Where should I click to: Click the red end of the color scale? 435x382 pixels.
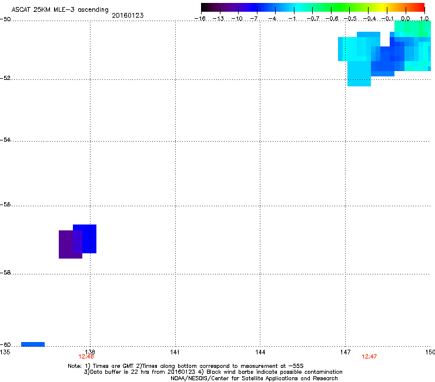tap(419, 8)
